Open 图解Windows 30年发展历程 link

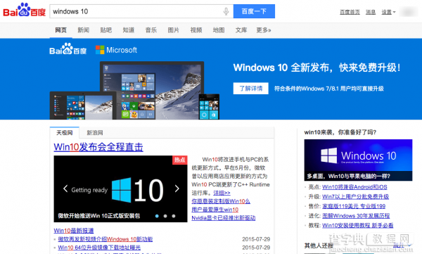coord(356,216)
